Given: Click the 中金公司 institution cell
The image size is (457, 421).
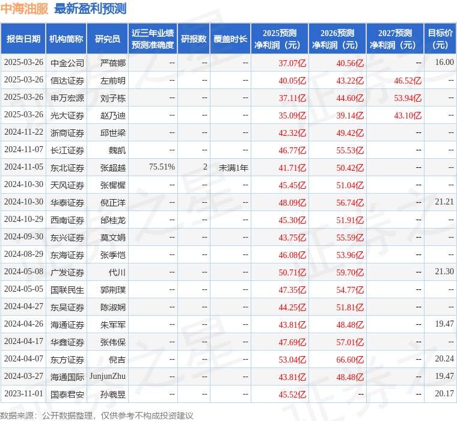Looking at the screenshot, I should [x=67, y=63].
